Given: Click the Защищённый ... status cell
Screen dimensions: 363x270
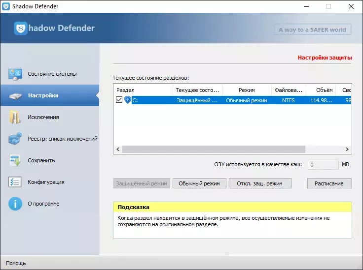Looking at the screenshot, I should point(197,100).
